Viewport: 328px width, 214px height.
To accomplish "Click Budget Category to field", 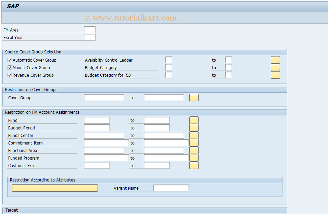I will click(229, 67).
